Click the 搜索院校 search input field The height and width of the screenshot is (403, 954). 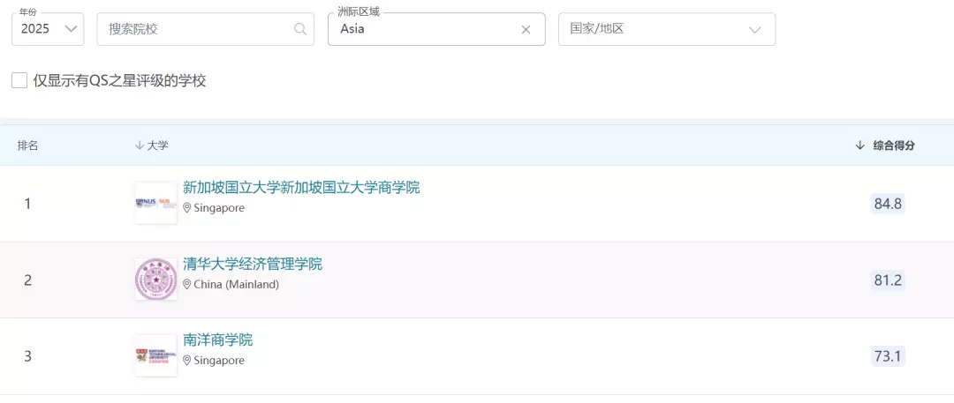pyautogui.click(x=205, y=29)
